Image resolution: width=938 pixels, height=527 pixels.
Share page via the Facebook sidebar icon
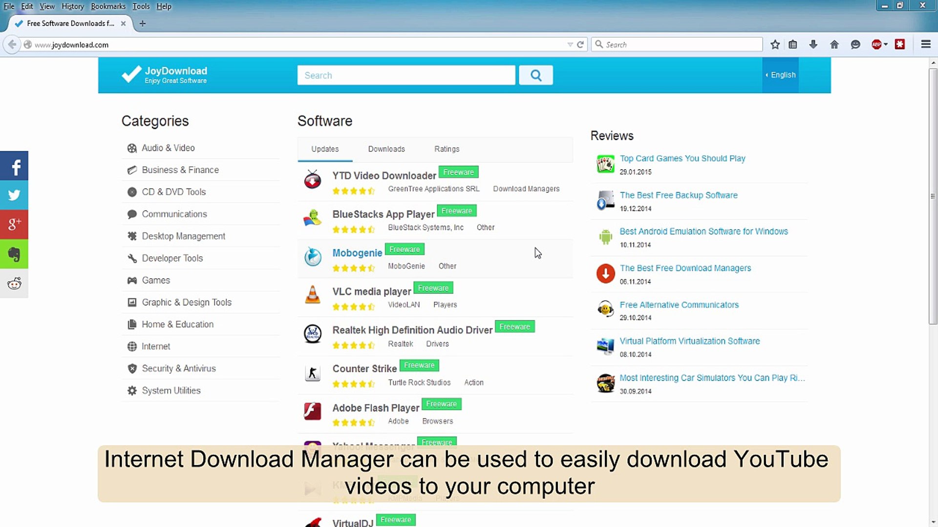tap(14, 166)
